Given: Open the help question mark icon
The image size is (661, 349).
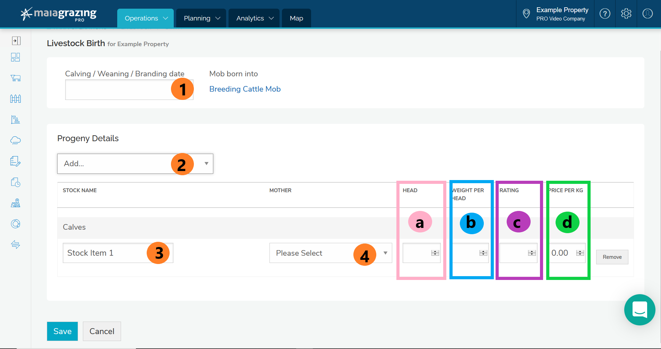Looking at the screenshot, I should (605, 14).
